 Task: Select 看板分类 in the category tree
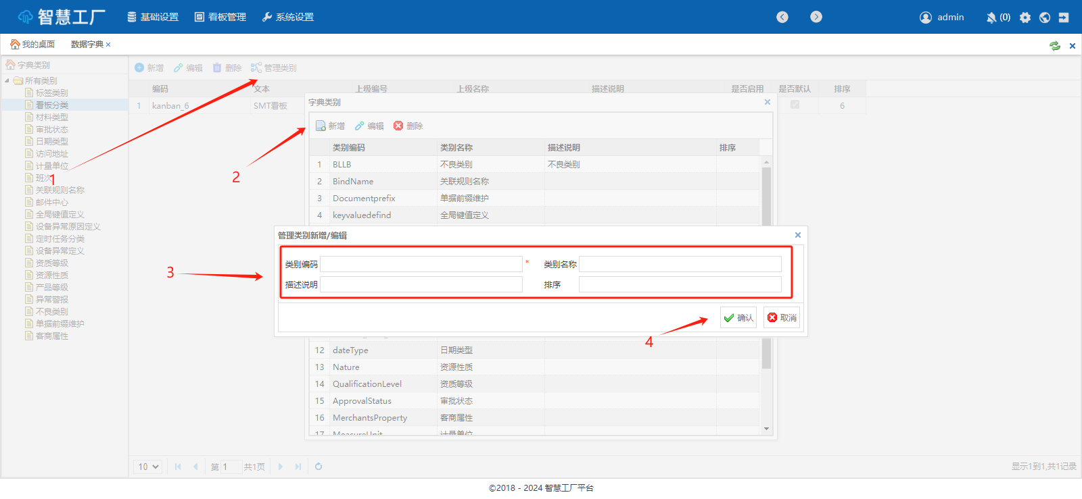(52, 105)
